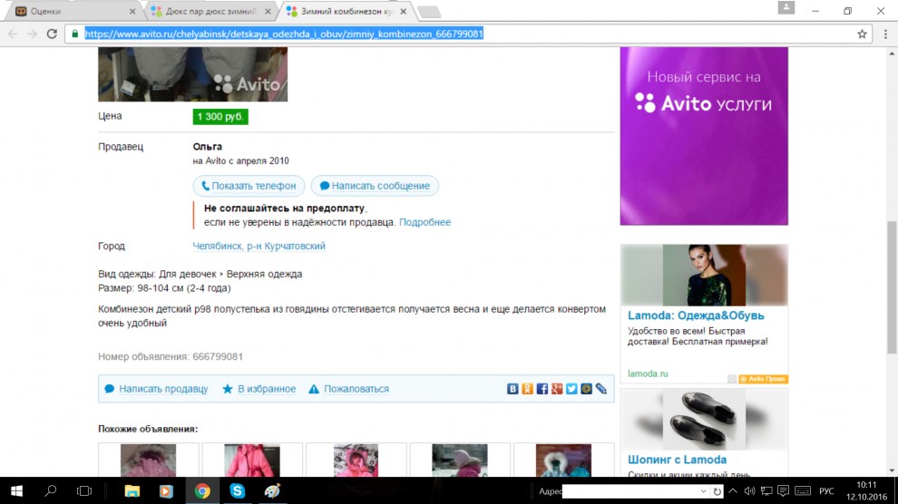The width and height of the screenshot is (898, 504).
Task: Refresh the taskbar address toolbar
Action: [x=717, y=491]
